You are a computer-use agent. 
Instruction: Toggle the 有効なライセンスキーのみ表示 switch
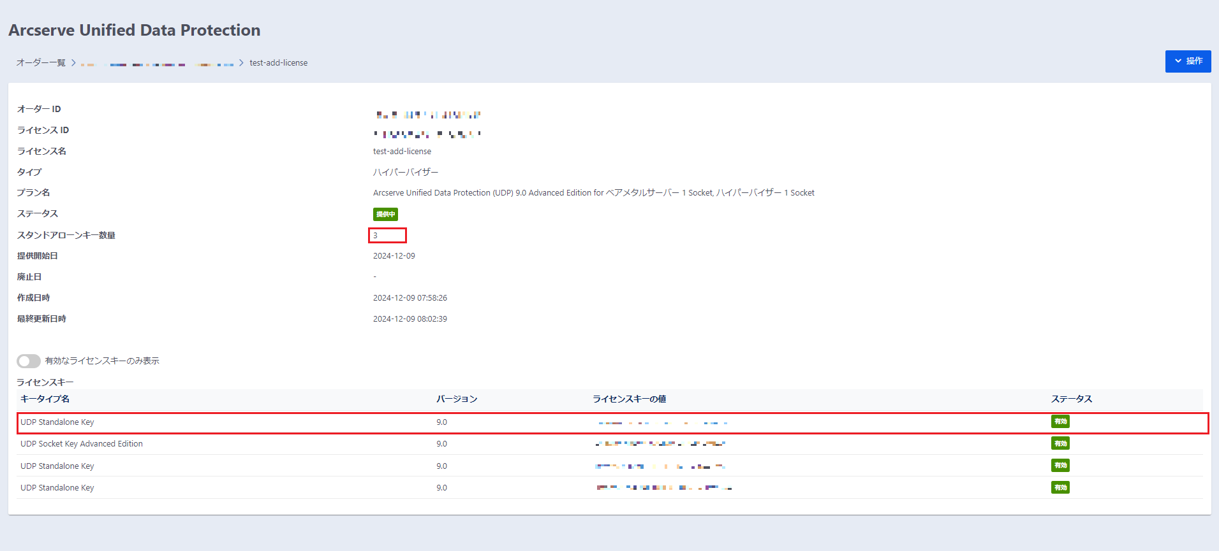point(29,361)
